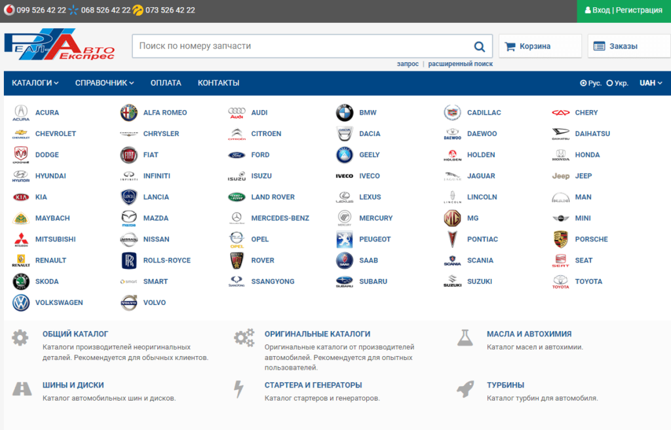Open ШИНЫ И ДИСКИ heading link
Image resolution: width=671 pixels, height=430 pixels.
(x=73, y=385)
